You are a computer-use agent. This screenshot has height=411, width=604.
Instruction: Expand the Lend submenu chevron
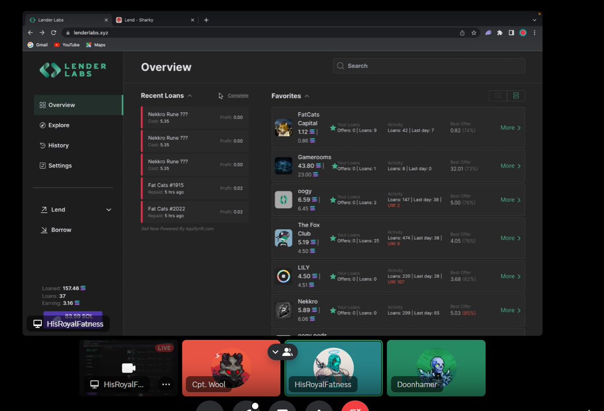point(109,210)
